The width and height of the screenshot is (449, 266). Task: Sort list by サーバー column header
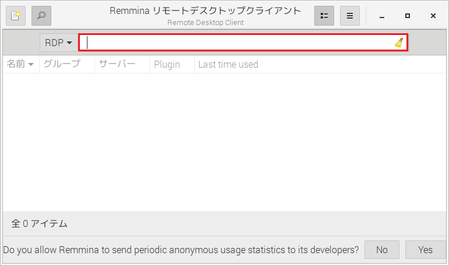[117, 64]
